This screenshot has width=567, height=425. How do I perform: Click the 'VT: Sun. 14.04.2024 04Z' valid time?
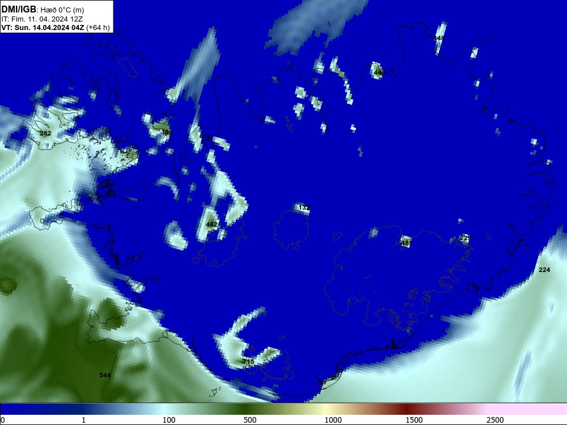tap(43, 27)
